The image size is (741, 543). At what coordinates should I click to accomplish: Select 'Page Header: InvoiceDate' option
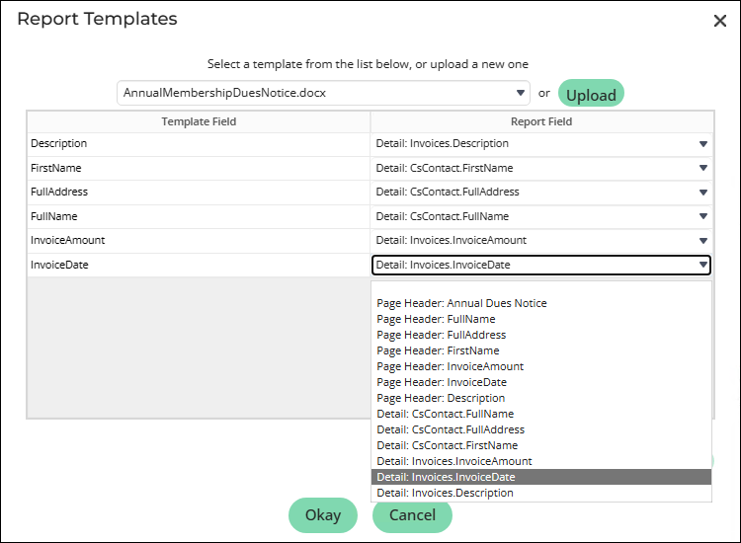click(541, 382)
